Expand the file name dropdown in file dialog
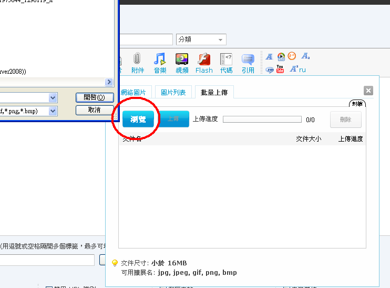Image resolution: width=390 pixels, height=288 pixels. [x=53, y=97]
